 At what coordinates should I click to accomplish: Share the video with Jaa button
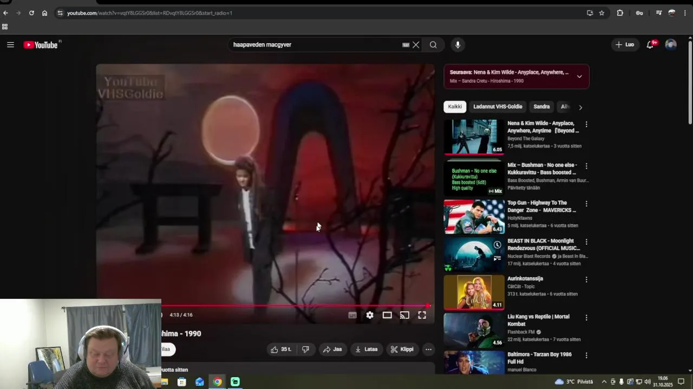332,350
